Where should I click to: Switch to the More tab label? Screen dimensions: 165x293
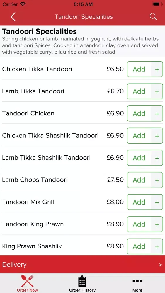[x=137, y=290]
